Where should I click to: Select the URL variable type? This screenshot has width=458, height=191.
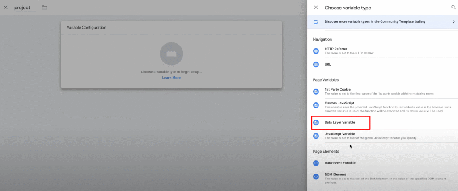328,64
